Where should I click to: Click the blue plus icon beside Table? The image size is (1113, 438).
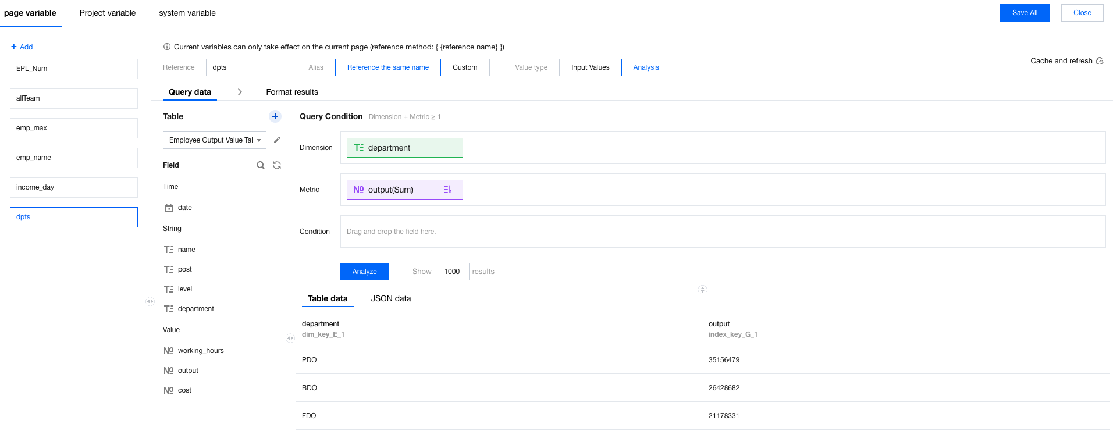[275, 116]
